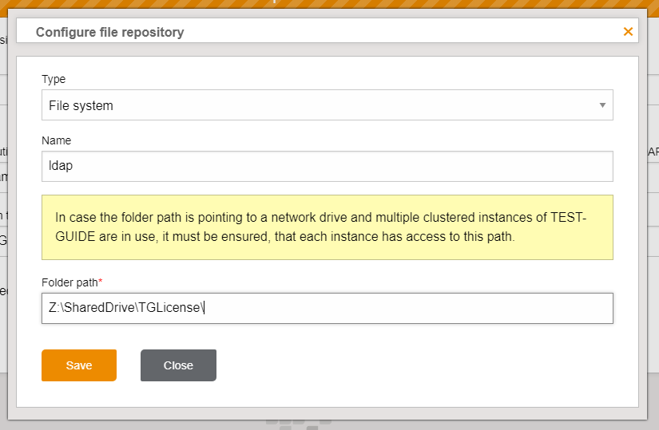The height and width of the screenshot is (430, 659).
Task: Place cursor in 'Z:\SharedDrive\TGLicense\' path text
Action: (126, 308)
